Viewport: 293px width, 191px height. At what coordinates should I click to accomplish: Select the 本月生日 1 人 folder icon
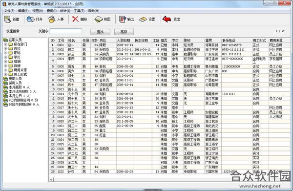pos(5,96)
